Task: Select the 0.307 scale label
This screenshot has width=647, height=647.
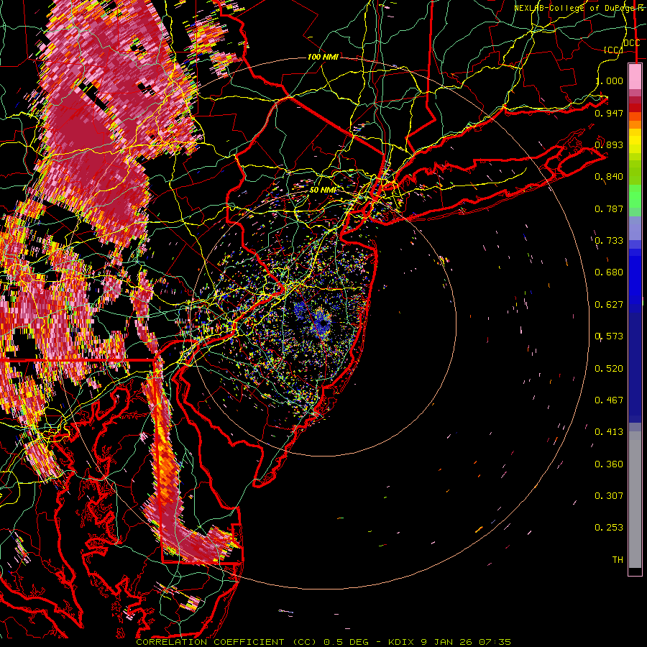Action: click(609, 496)
